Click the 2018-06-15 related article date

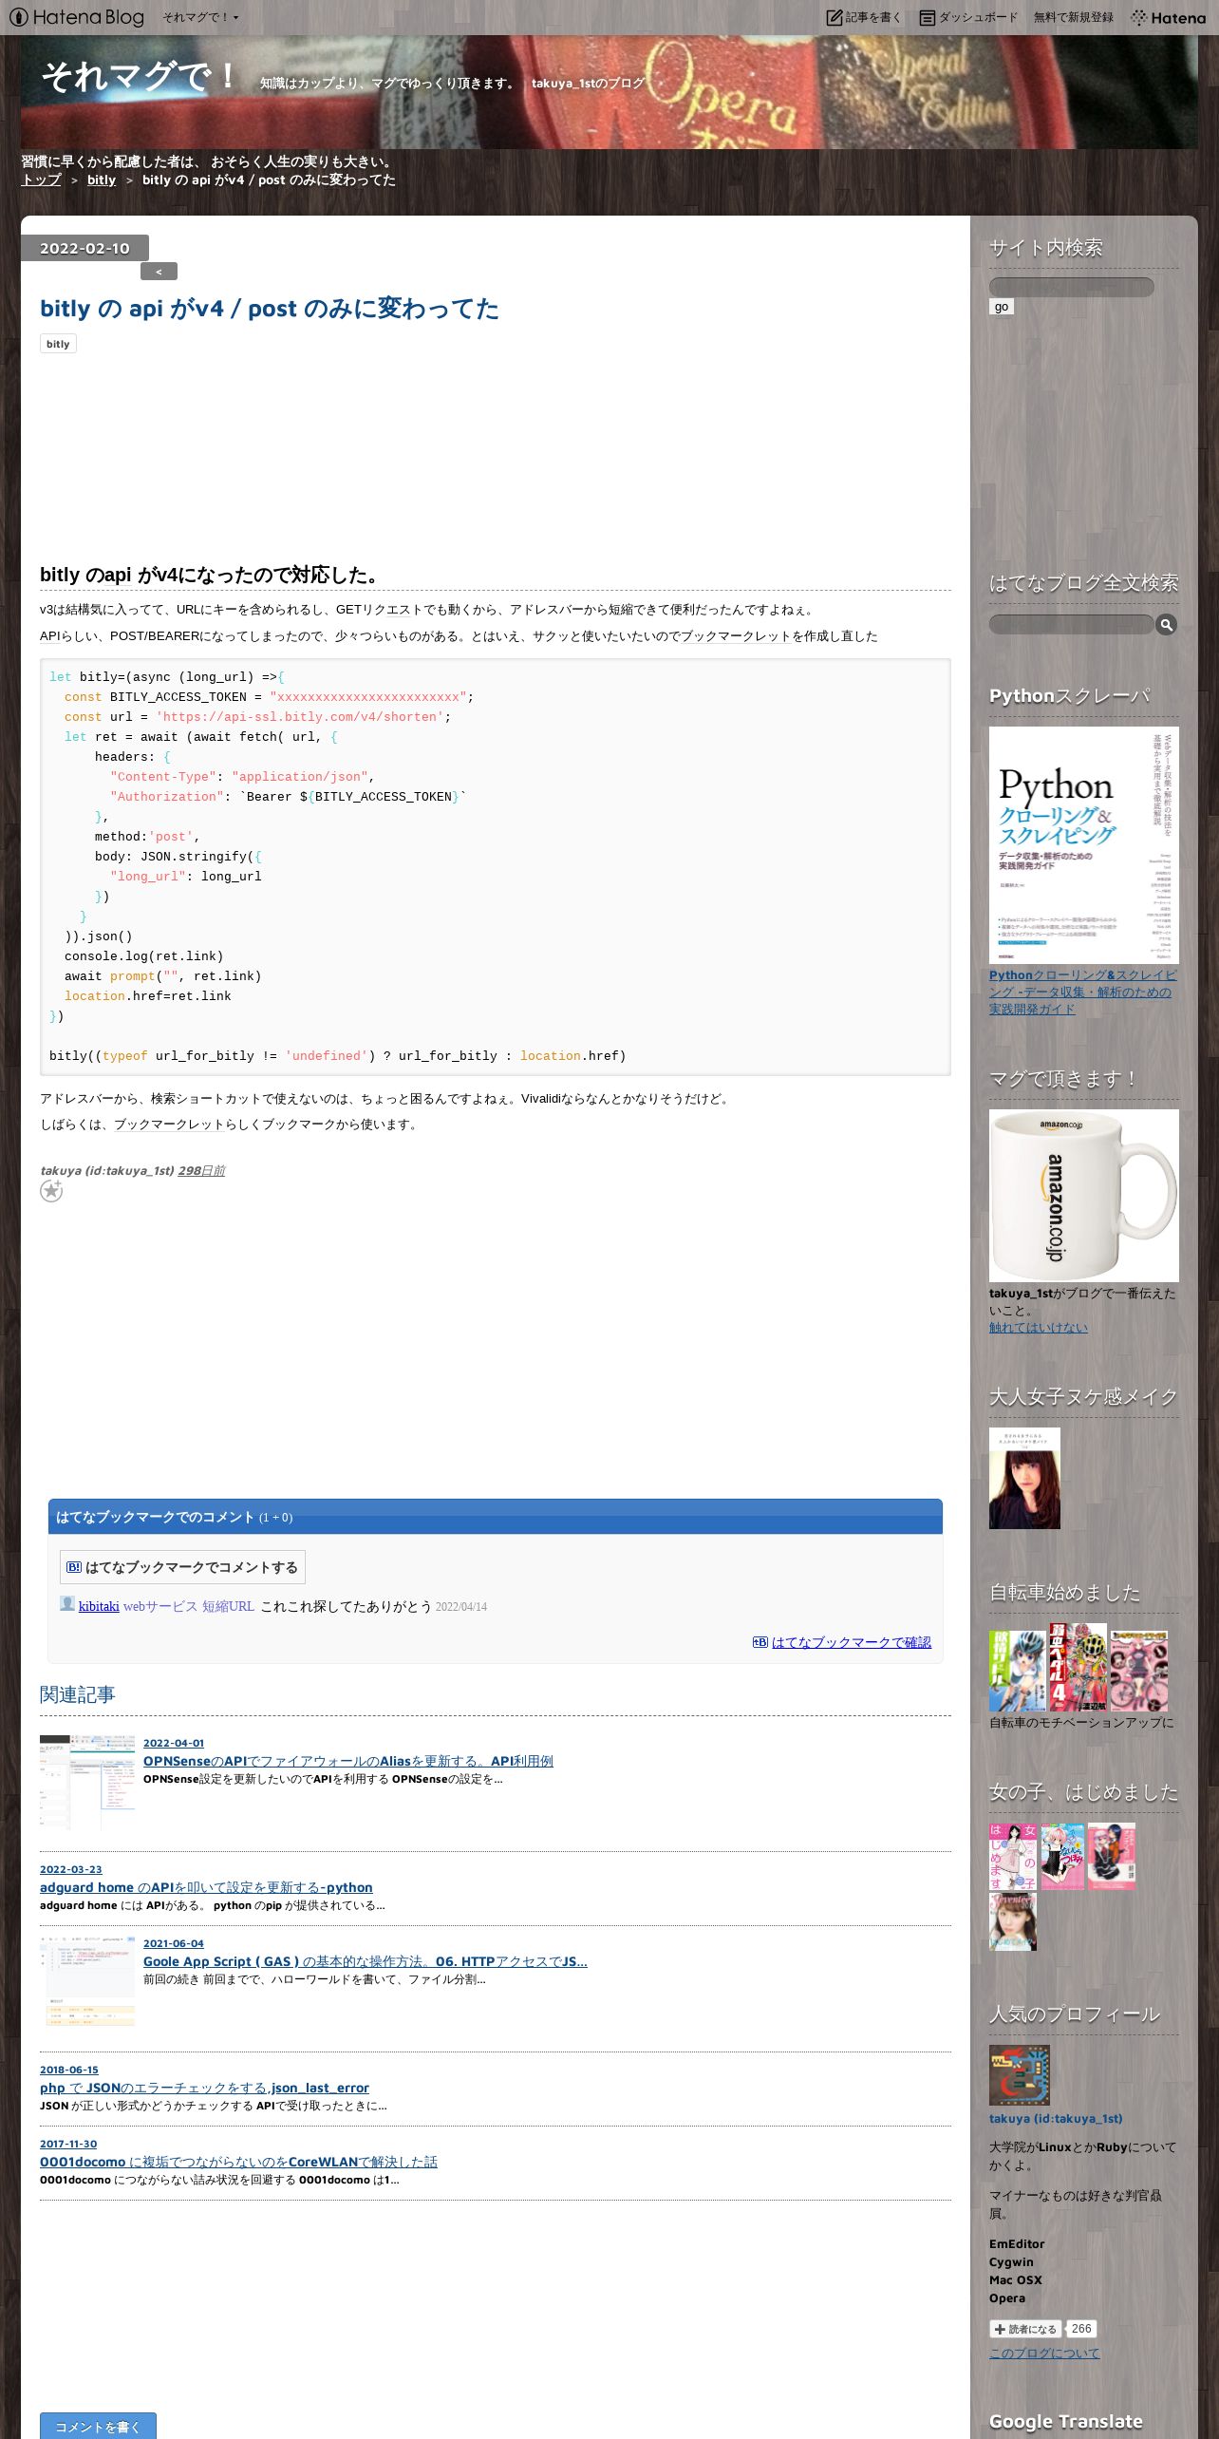[69, 2070]
